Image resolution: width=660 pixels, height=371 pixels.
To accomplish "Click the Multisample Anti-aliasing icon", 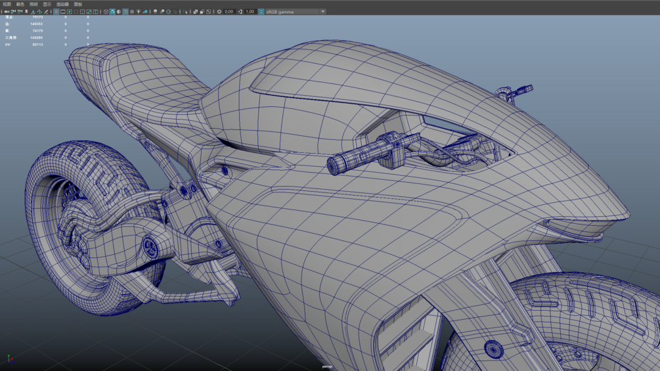I will pyautogui.click(x=168, y=12).
